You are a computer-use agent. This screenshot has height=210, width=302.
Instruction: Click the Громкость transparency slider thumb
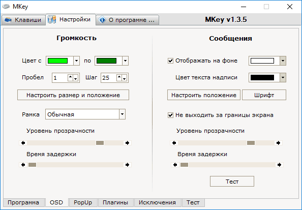[x=100, y=143]
